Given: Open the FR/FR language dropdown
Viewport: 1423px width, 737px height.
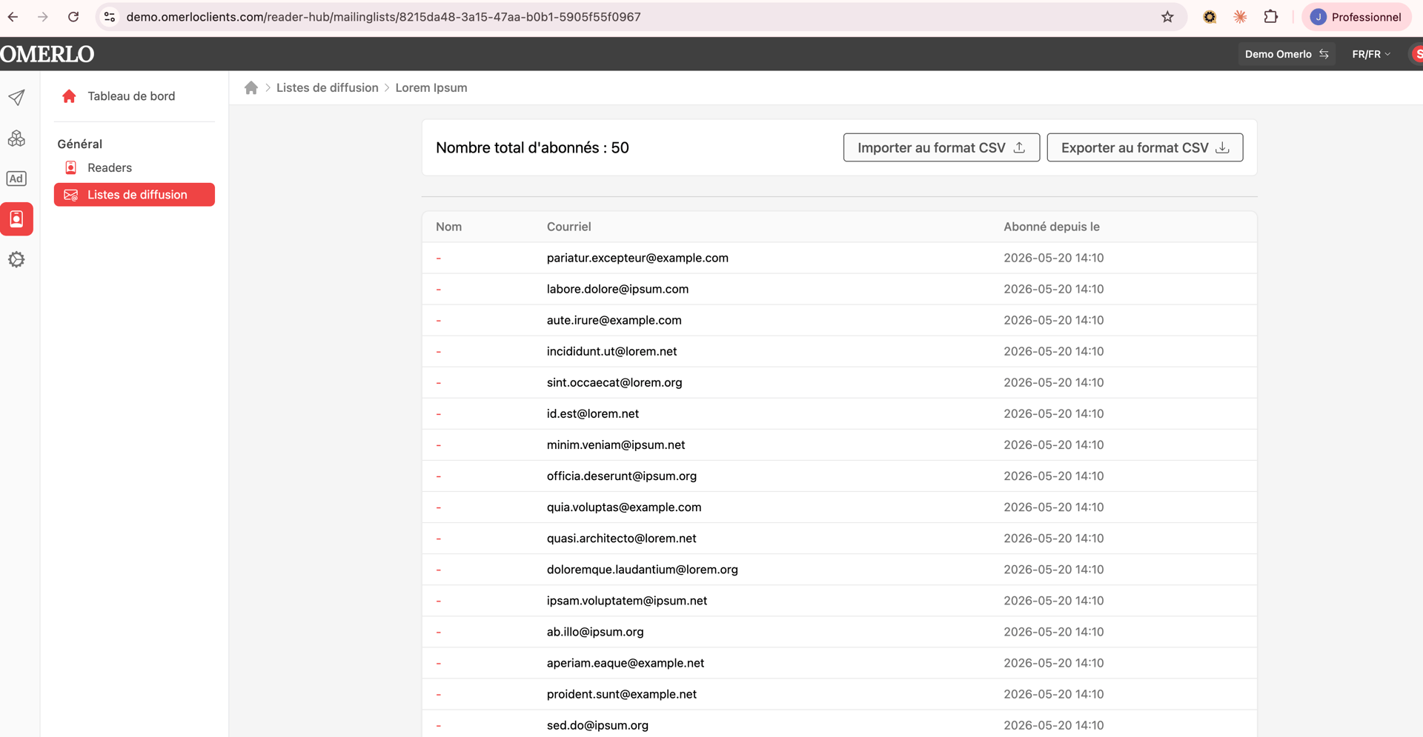Looking at the screenshot, I should click(1371, 54).
